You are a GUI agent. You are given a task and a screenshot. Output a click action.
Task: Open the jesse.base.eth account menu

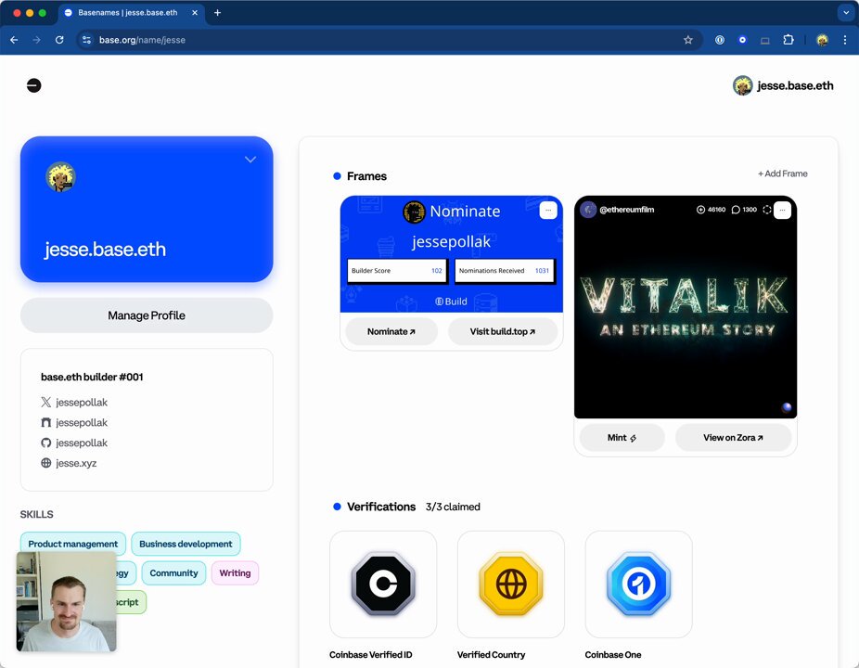[783, 85]
